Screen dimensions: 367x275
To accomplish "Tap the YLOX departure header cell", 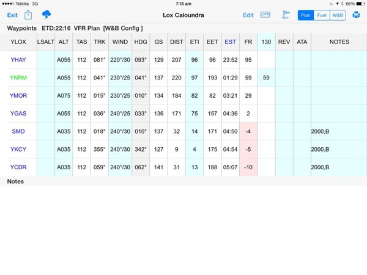I will [x=18, y=42].
